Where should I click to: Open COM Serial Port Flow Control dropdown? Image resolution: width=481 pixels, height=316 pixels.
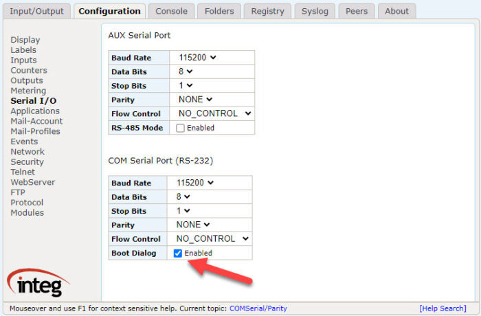point(212,238)
